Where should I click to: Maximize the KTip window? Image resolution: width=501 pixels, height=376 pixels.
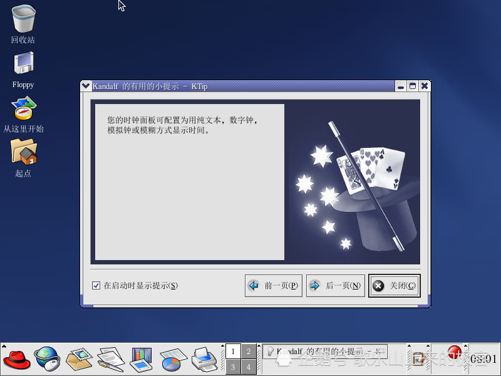point(413,86)
